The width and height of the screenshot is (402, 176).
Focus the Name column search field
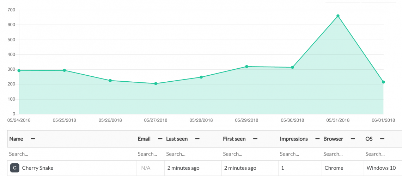(x=71, y=154)
